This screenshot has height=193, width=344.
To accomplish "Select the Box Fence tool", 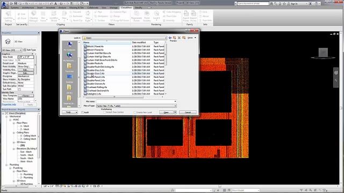I will tap(43, 16).
